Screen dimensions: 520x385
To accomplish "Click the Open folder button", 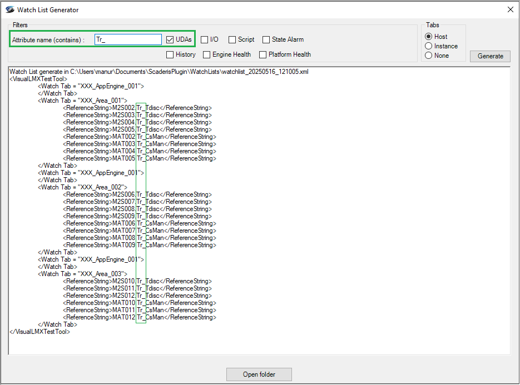I will (259, 374).
